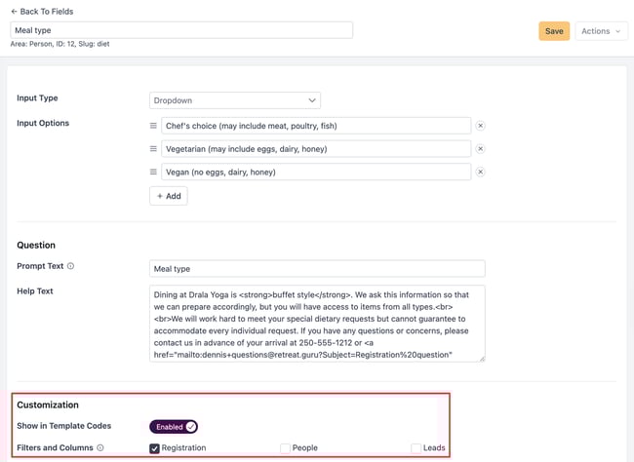This screenshot has width=634, height=462.
Task: Grab drag handle for Vegan option
Action: [153, 172]
